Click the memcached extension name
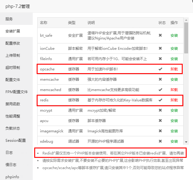This screenshot has width=193, height=180. [x=51, y=90]
